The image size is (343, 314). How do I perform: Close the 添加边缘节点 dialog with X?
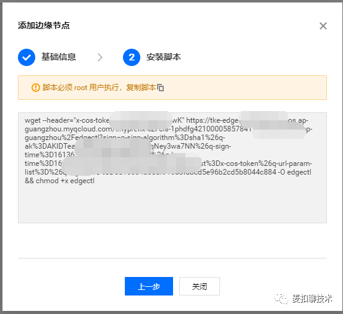pyautogui.click(x=323, y=26)
